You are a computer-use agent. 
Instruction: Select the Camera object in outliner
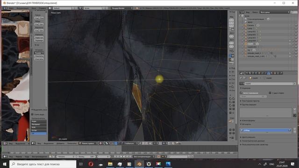(250, 25)
